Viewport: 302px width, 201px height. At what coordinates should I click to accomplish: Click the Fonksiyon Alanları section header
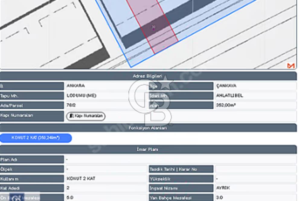(x=148, y=128)
